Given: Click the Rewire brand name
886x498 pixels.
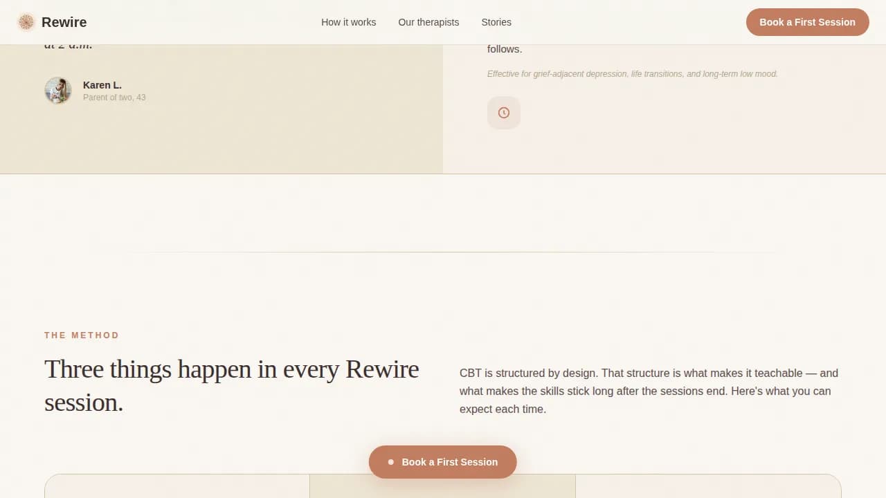Looking at the screenshot, I should (x=64, y=22).
